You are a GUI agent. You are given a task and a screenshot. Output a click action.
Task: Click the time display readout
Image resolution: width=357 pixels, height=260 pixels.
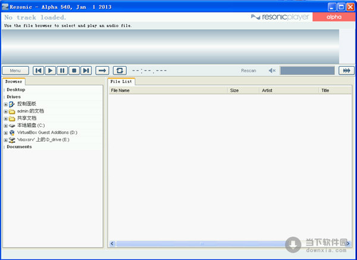point(149,71)
